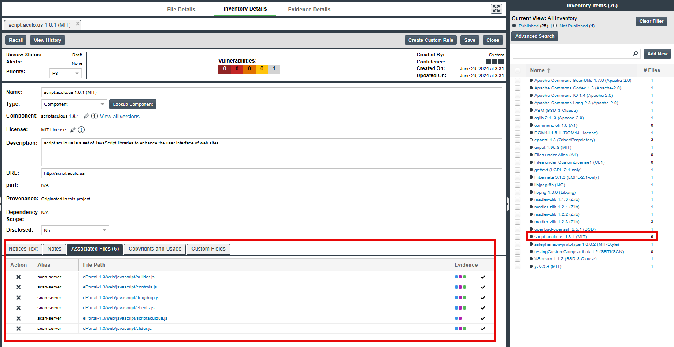The image size is (674, 347).
Task: Click the search magnifier in inventory search
Action: pos(635,54)
